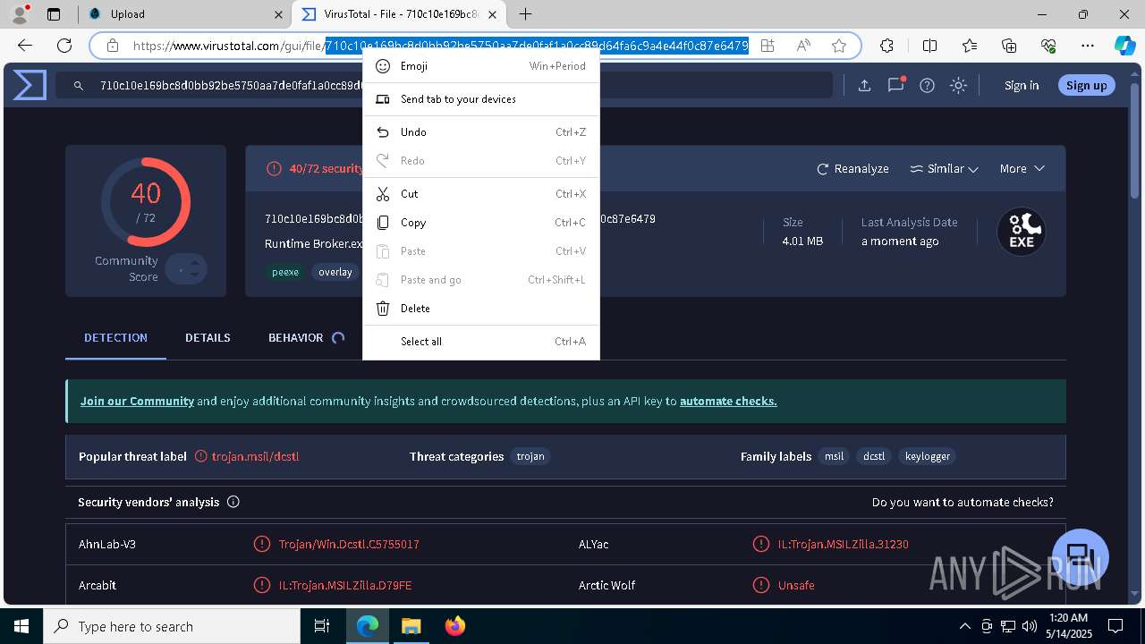
Task: Click the overlay tag
Action: coord(335,272)
